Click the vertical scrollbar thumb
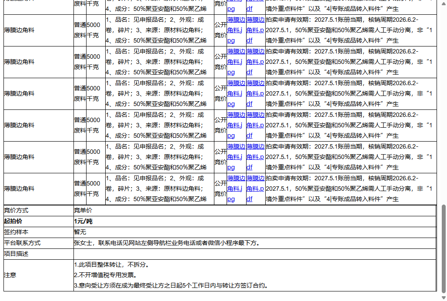This screenshot has width=447, height=301. coord(443,248)
